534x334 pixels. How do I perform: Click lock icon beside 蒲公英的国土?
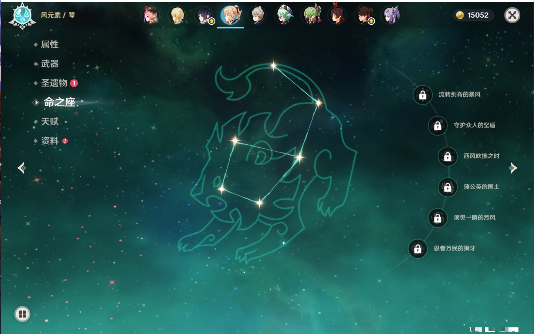[x=447, y=187]
